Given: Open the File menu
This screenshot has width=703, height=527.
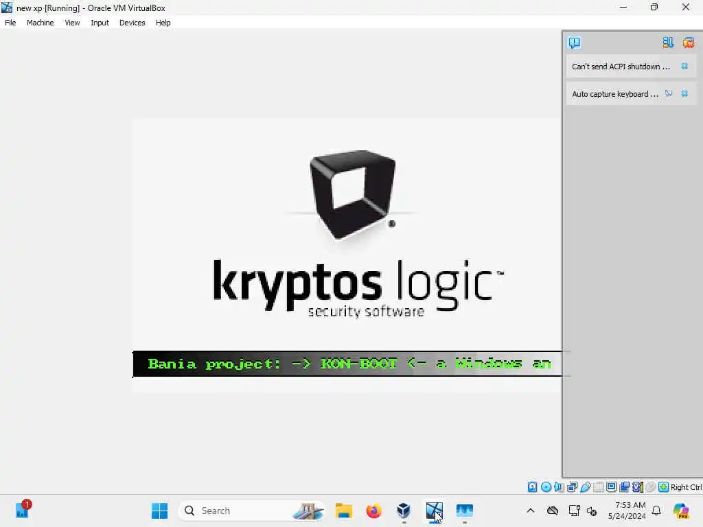Looking at the screenshot, I should (10, 23).
